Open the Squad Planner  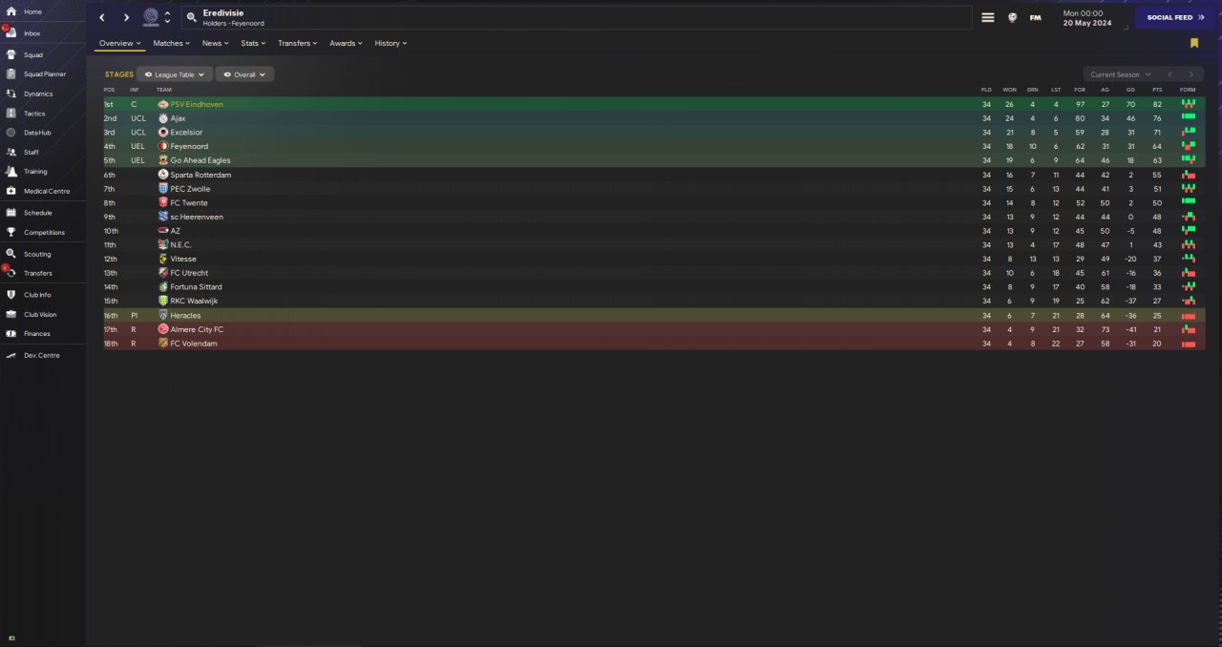[43, 73]
